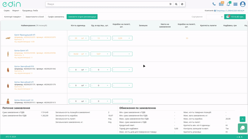The width and height of the screenshot is (248, 139).
Task: Click the Маркет breadcrumb
Action: (16, 11)
